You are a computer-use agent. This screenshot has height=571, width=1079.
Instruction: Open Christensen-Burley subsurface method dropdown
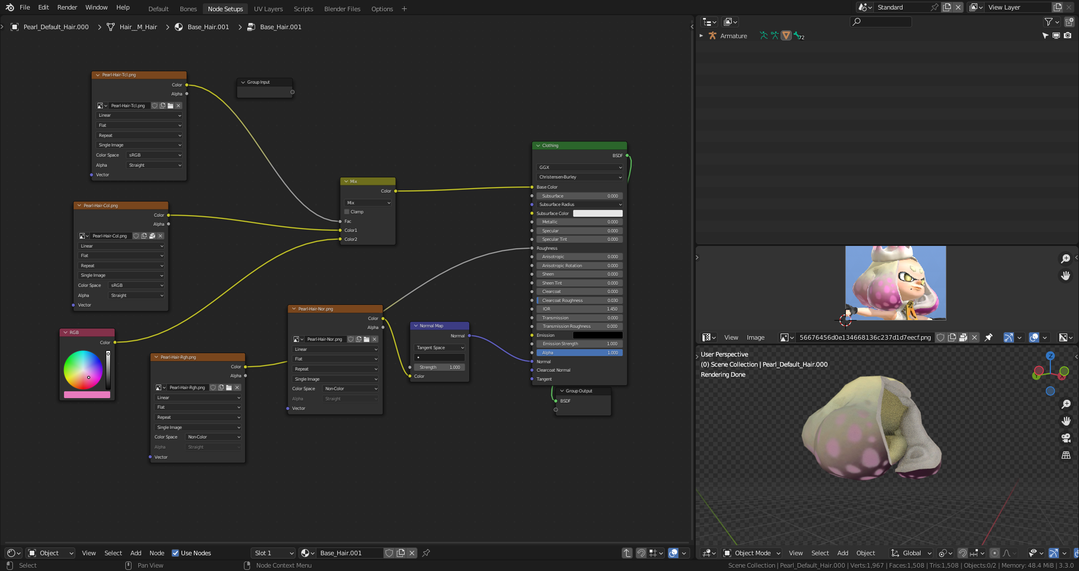[x=579, y=177]
